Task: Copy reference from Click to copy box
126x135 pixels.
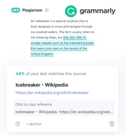Action: [64, 108]
